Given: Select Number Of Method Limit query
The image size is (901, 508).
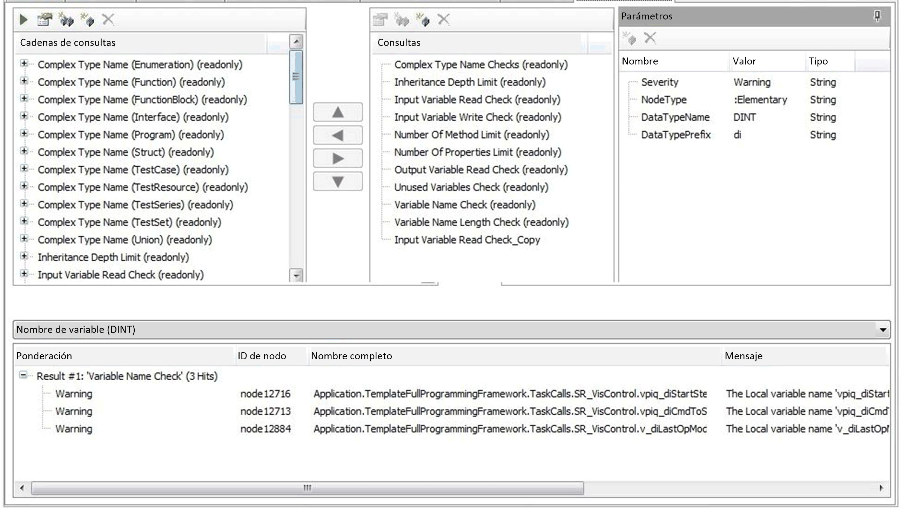Looking at the screenshot, I should (x=472, y=135).
